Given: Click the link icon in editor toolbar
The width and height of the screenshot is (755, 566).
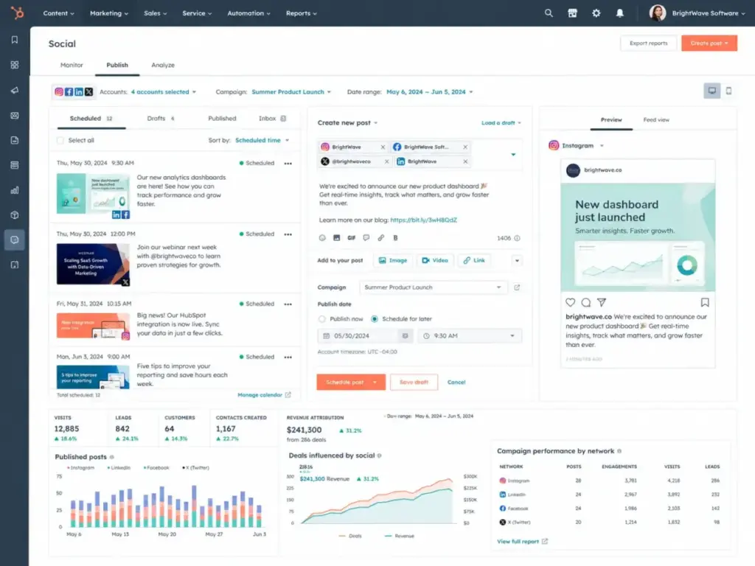Looking at the screenshot, I should [381, 238].
